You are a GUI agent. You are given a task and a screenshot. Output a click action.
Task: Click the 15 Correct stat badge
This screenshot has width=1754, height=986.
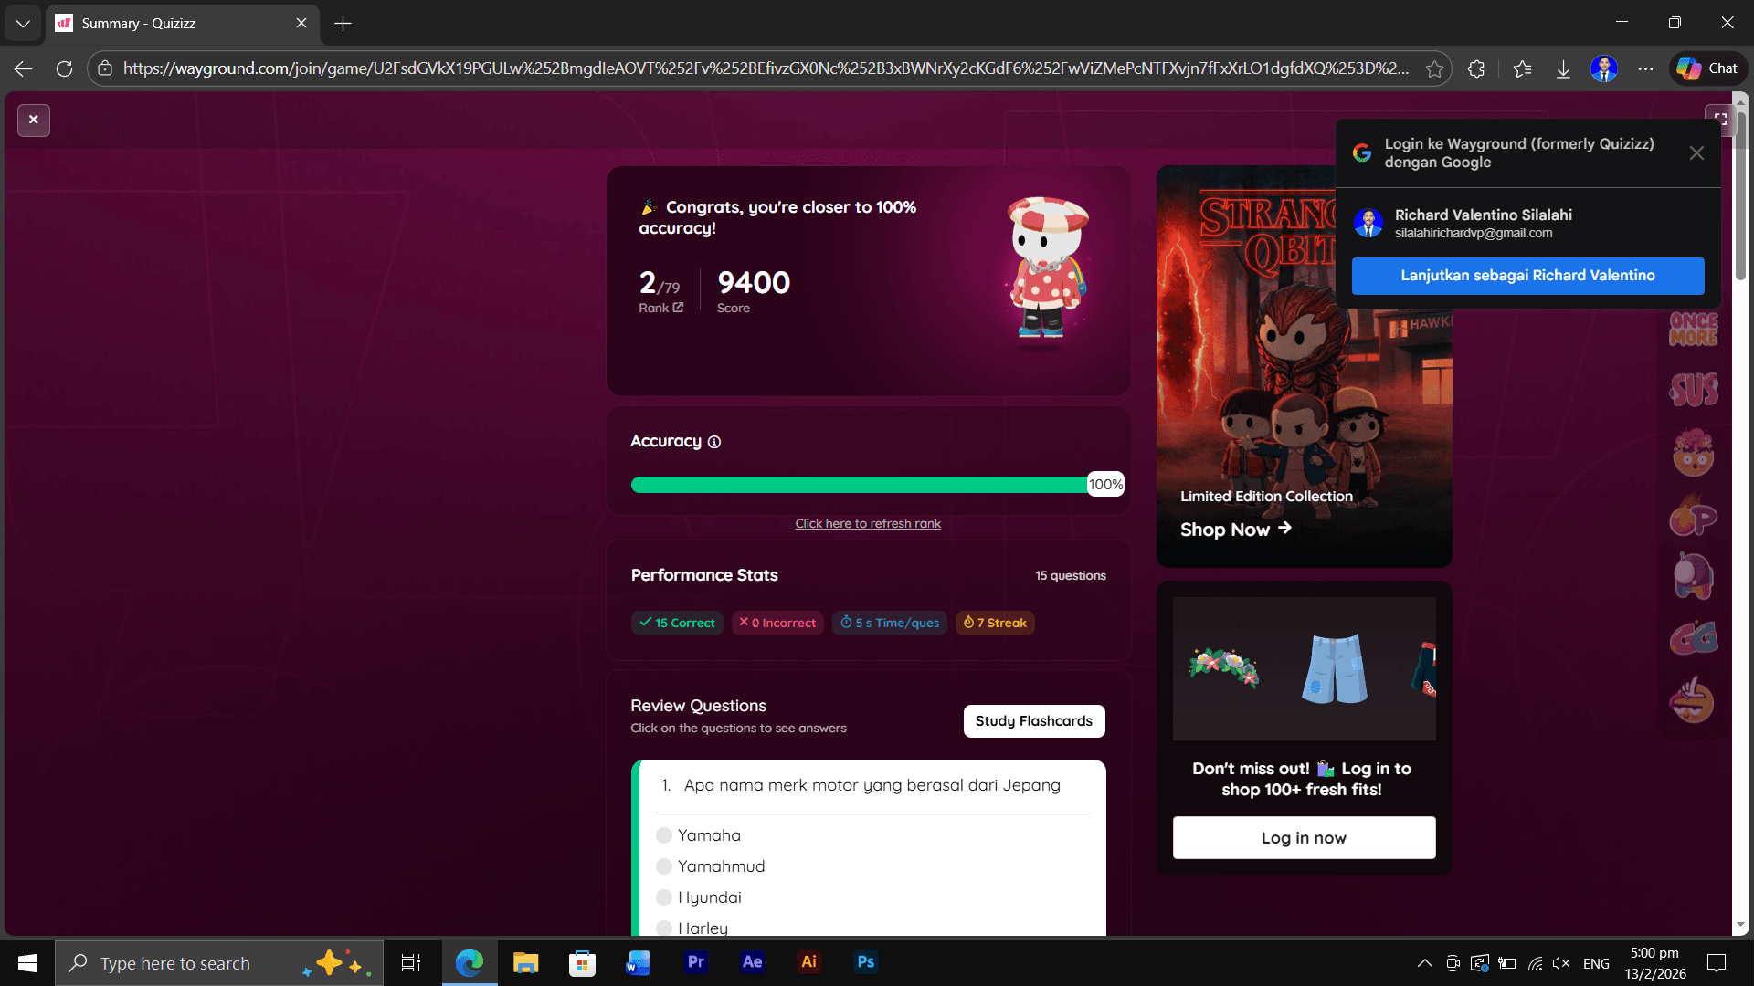677,623
